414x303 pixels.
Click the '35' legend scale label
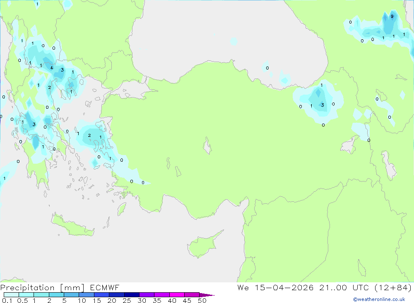coord(157,301)
